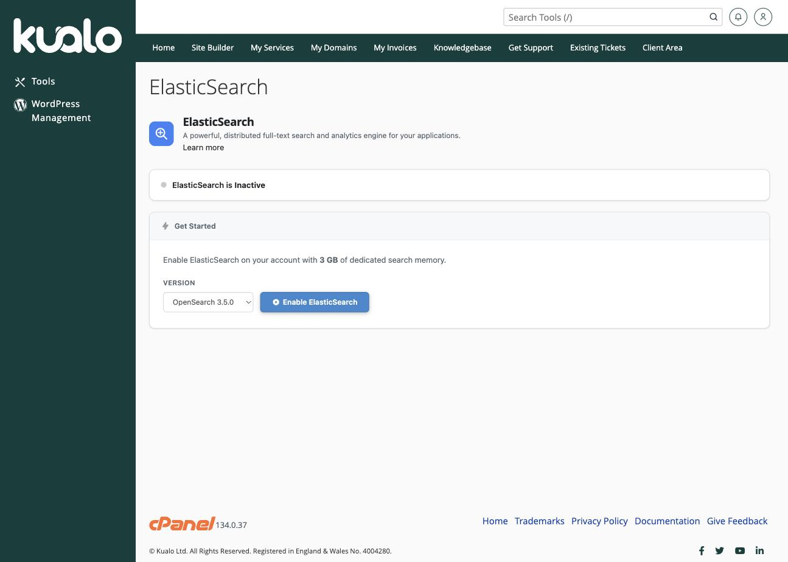The image size is (788, 562).
Task: Open the Twitter icon in footer
Action: coord(720,550)
